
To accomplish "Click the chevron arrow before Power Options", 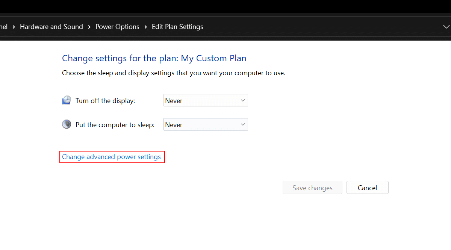I will [89, 27].
